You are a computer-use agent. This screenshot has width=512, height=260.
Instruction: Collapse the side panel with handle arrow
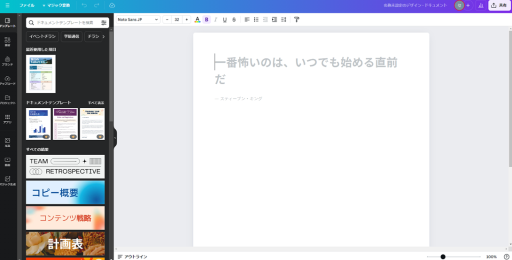coord(115,138)
